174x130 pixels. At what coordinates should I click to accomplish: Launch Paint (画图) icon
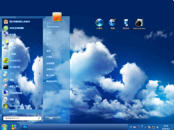click(6, 80)
